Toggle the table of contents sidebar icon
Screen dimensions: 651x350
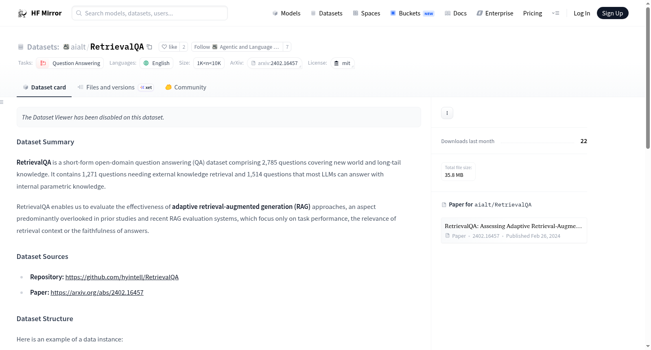(2, 102)
